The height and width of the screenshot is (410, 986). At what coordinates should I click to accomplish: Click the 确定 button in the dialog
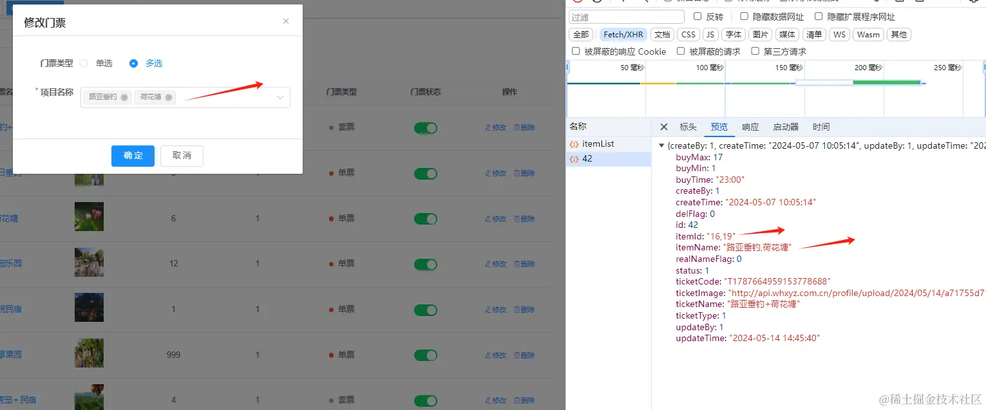click(133, 156)
